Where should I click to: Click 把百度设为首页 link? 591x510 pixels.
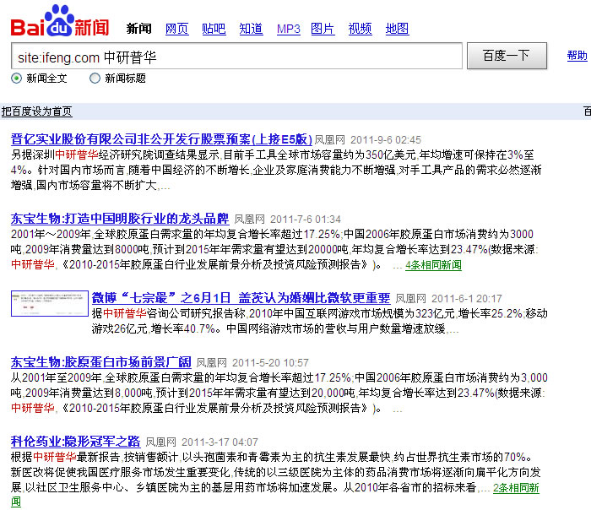[37, 111]
